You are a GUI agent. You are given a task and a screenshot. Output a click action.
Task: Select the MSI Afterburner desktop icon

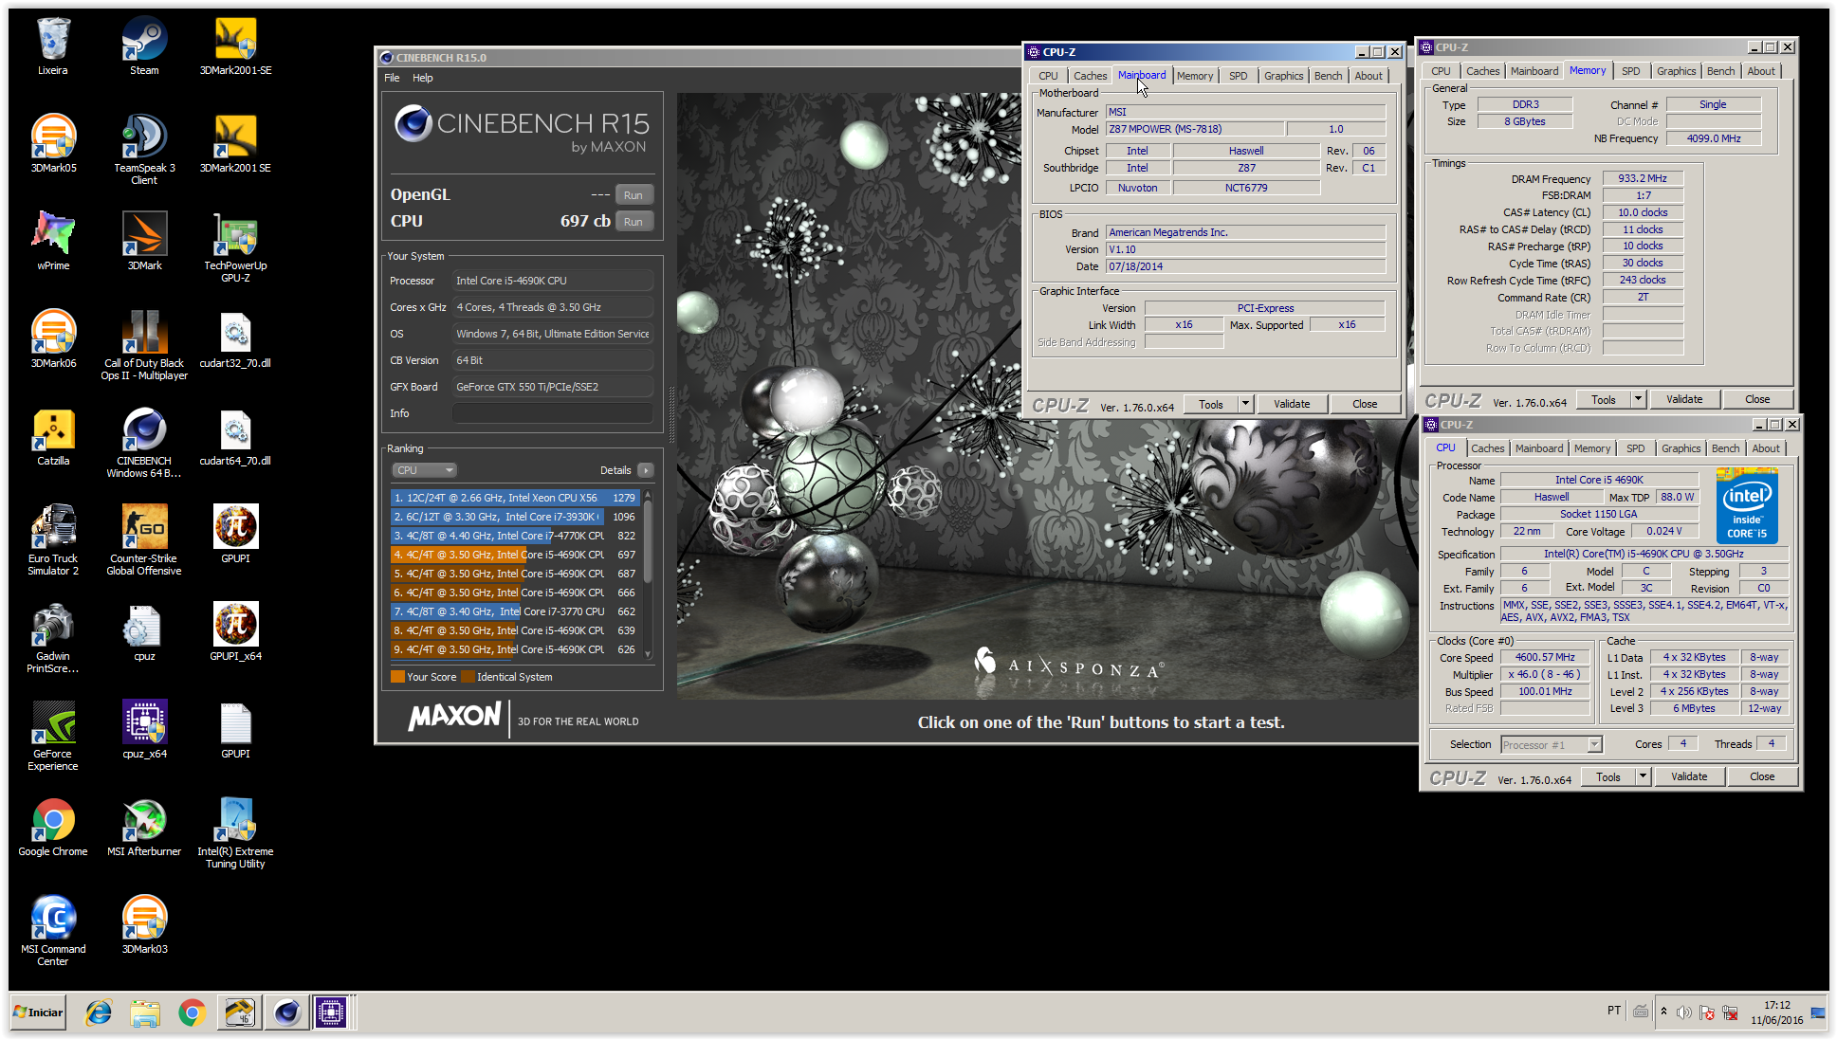144,827
